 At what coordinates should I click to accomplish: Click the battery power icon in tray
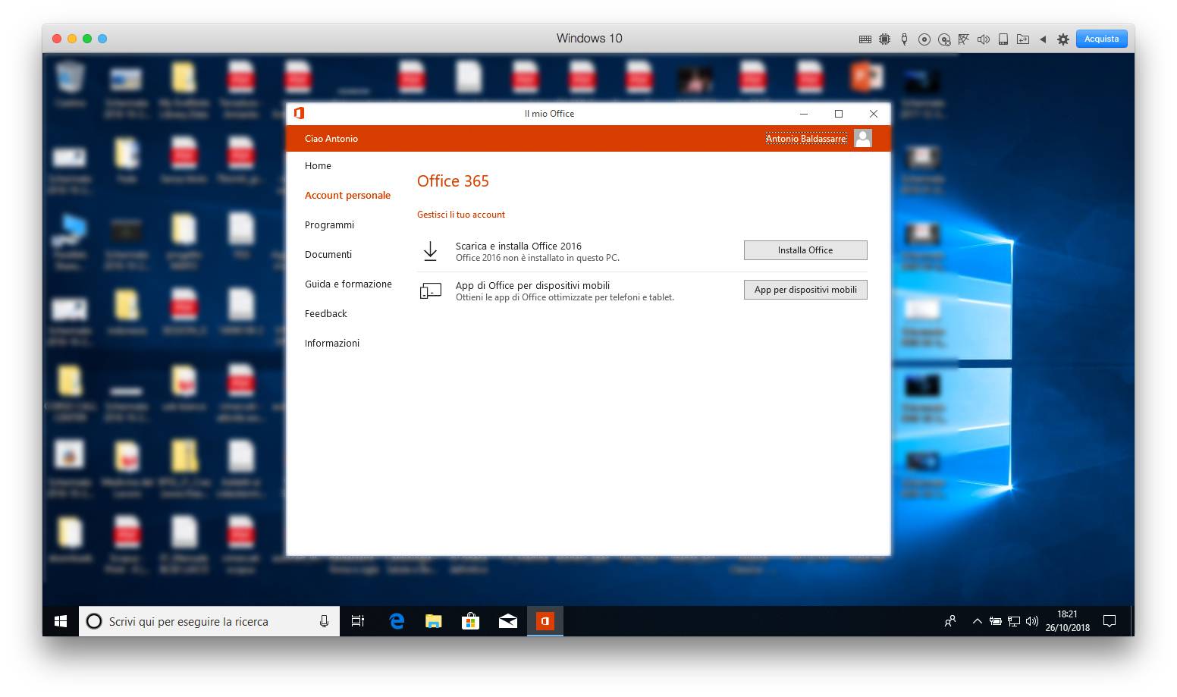coord(996,622)
